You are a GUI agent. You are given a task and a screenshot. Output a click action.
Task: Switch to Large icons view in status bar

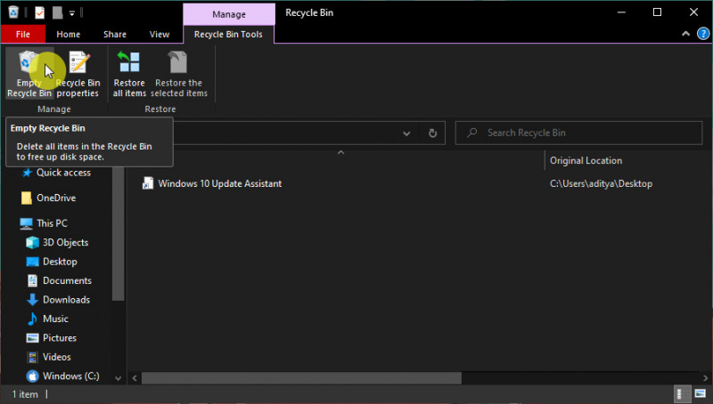point(701,394)
